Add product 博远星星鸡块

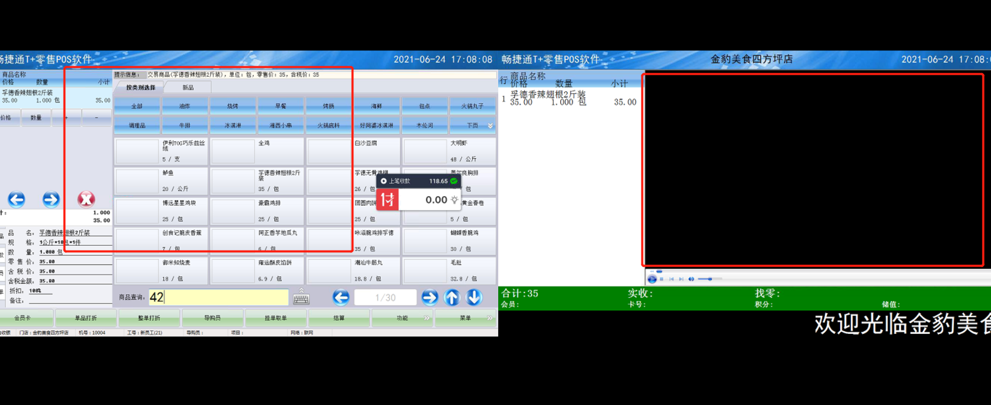pos(161,211)
